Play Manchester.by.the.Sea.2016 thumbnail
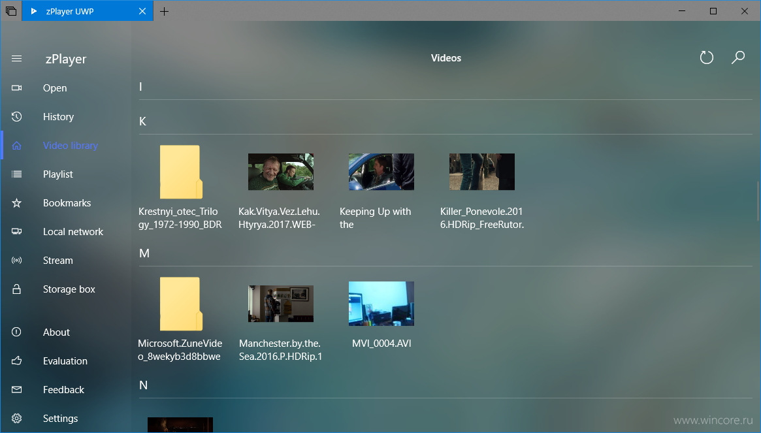This screenshot has width=761, height=433. pos(280,304)
